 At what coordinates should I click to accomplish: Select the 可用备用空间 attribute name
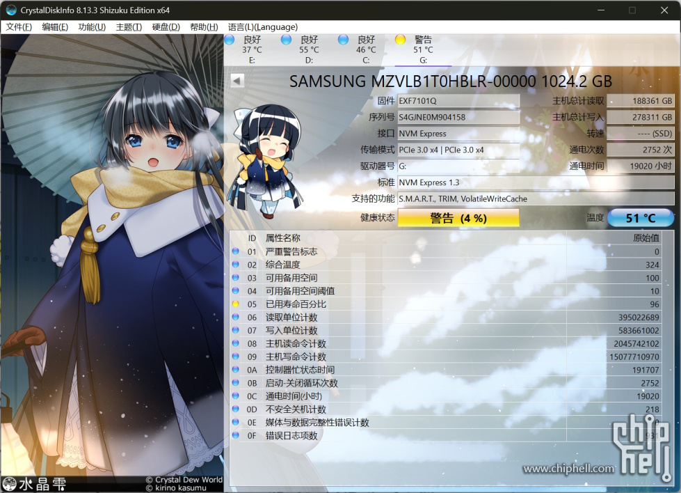291,278
